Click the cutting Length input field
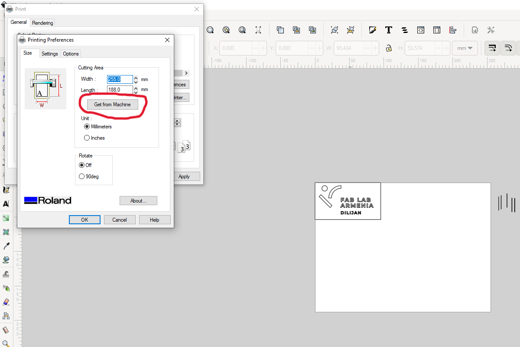The image size is (520, 347). [120, 90]
